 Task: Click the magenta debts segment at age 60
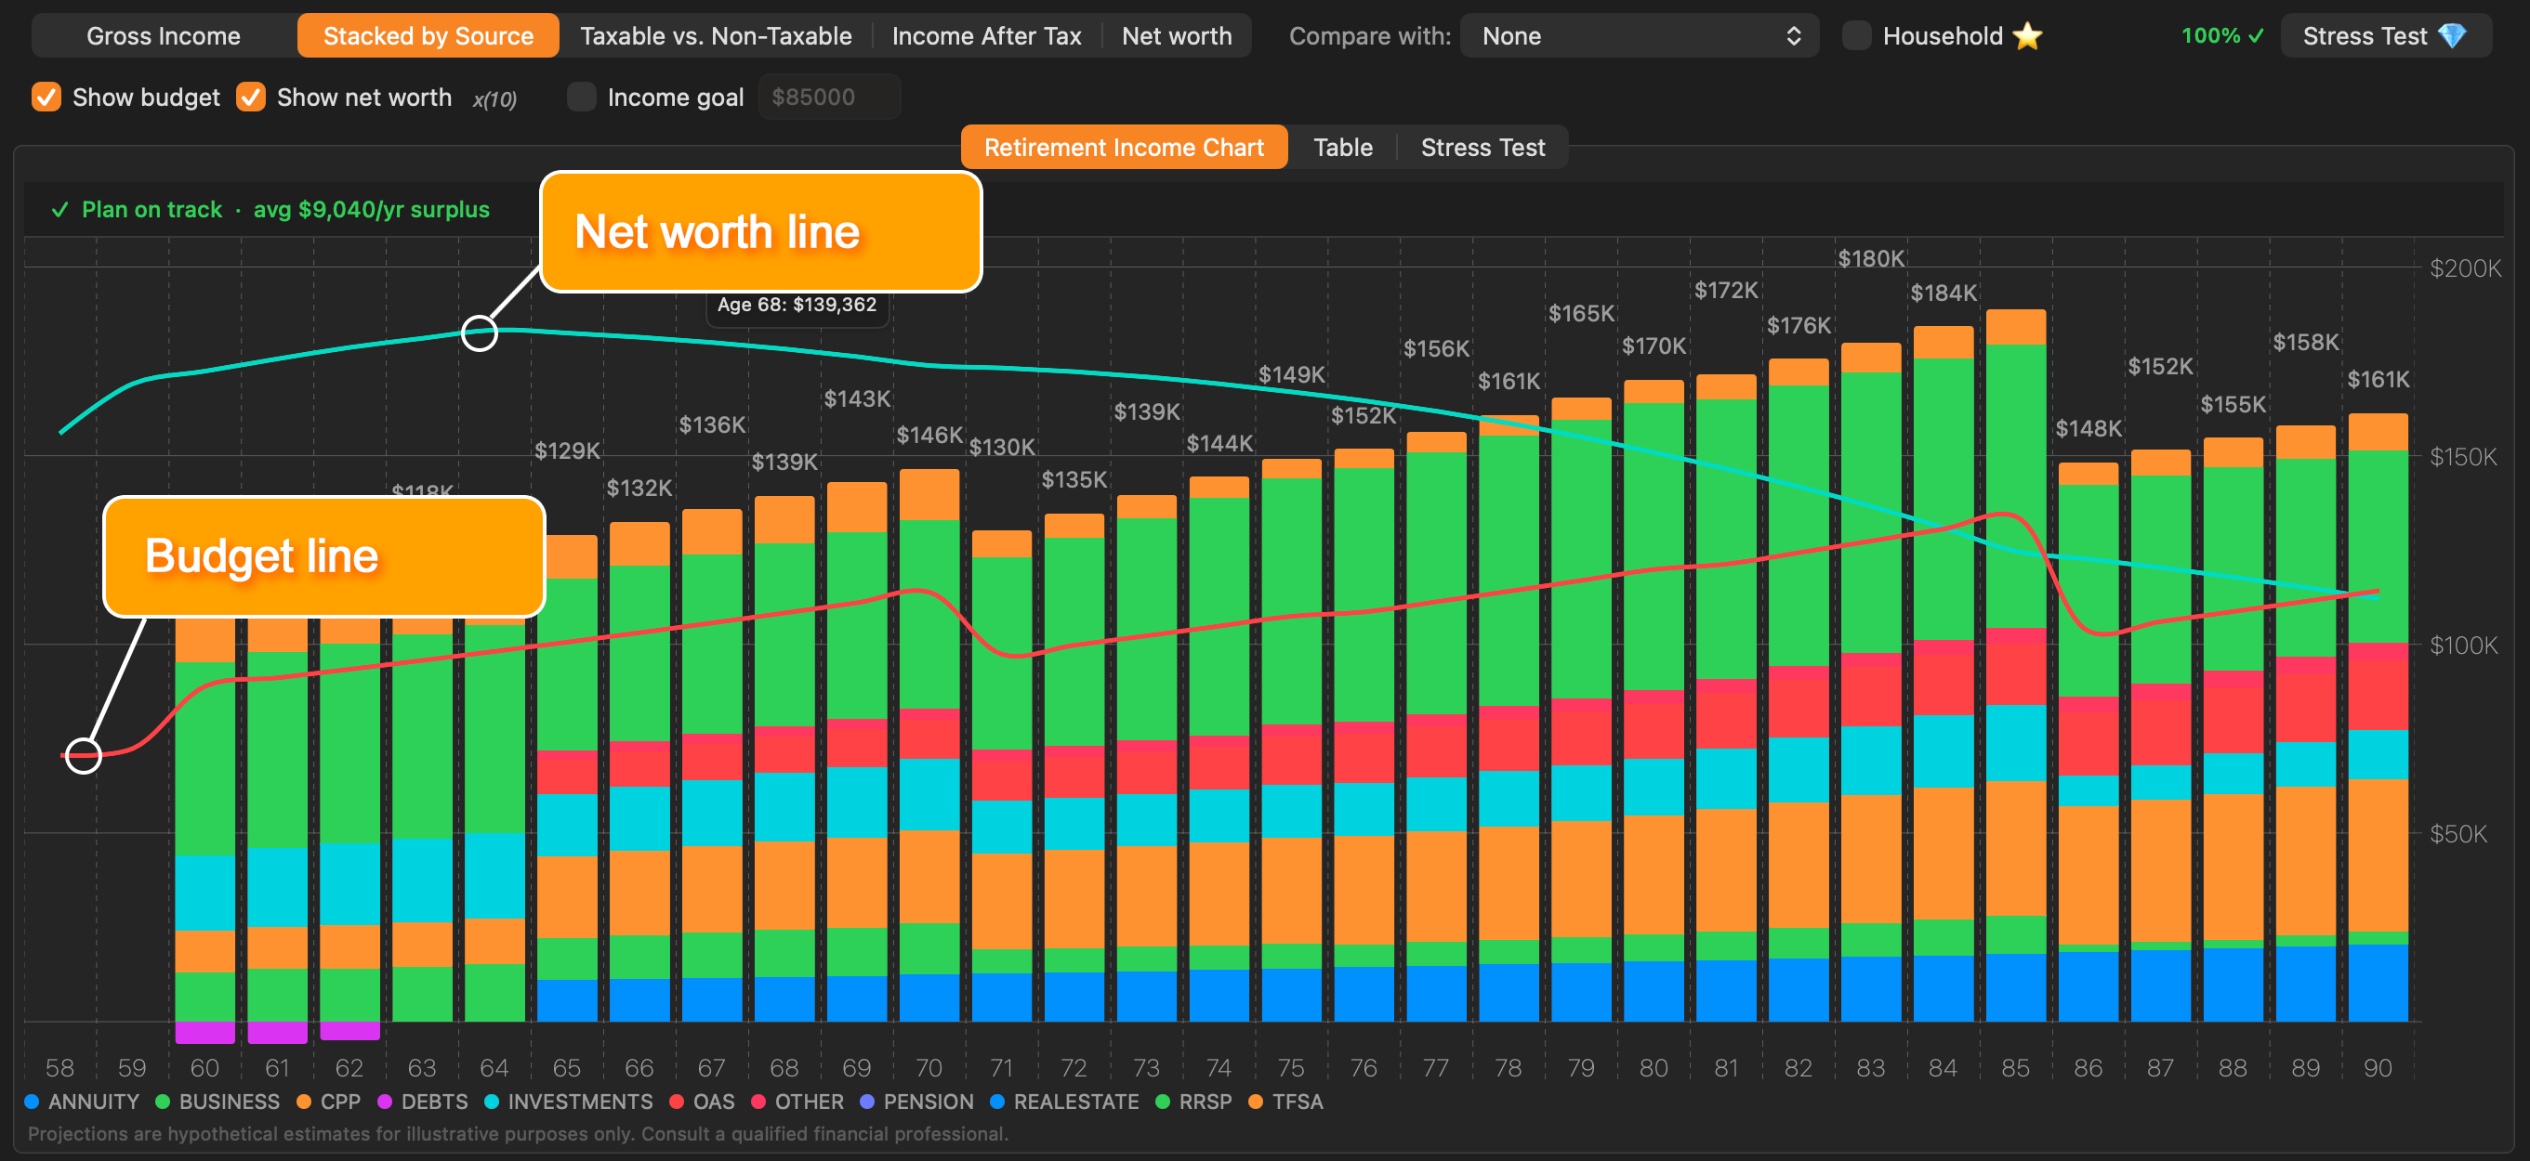point(204,1033)
